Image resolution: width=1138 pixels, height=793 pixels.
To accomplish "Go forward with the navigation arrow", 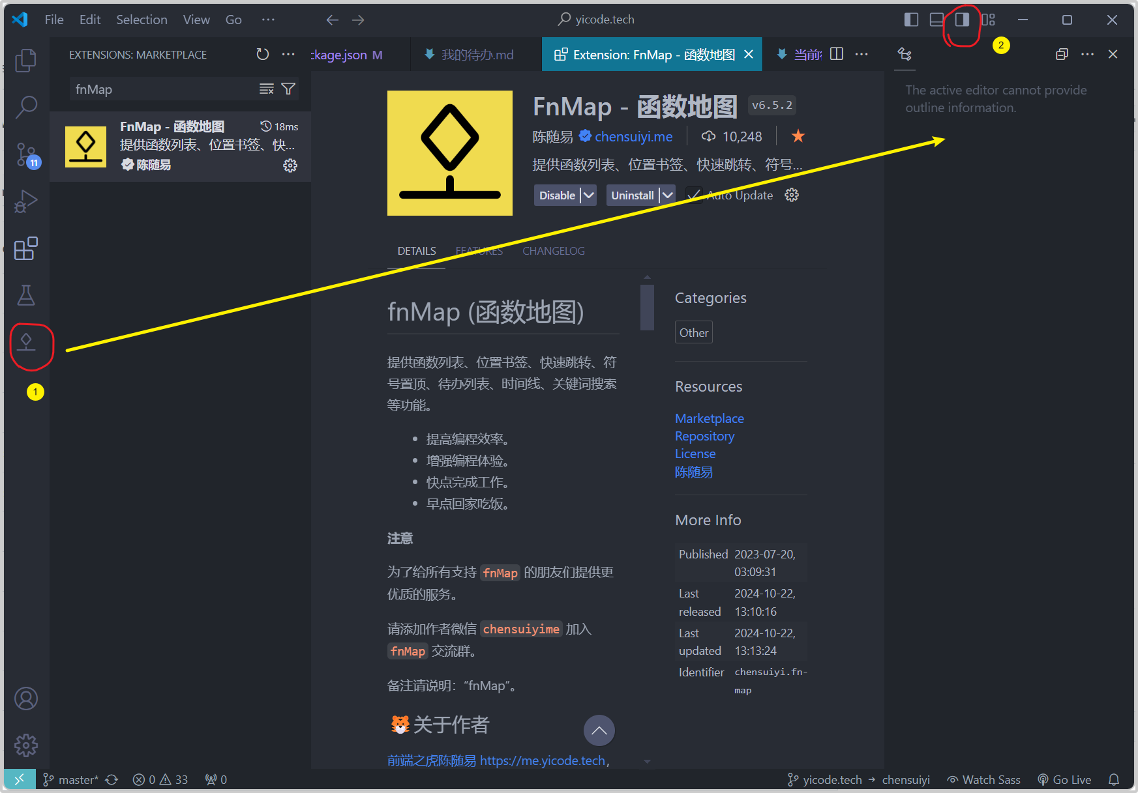I will tap(358, 20).
